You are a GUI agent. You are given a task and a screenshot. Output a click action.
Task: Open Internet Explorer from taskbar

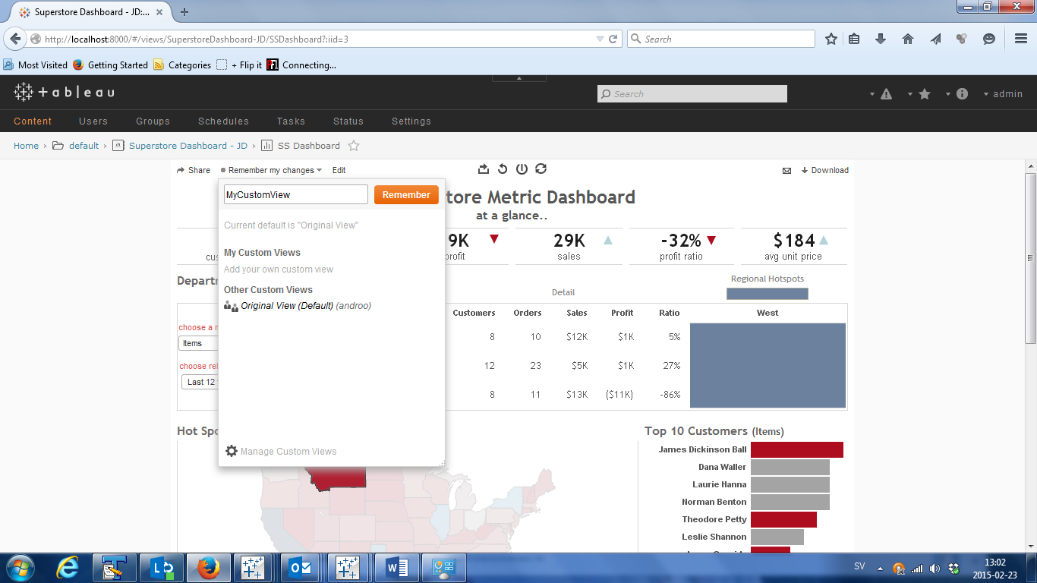pyautogui.click(x=68, y=567)
